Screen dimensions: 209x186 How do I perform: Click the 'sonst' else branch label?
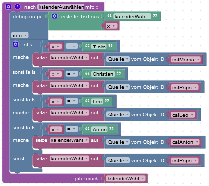coord(18,159)
